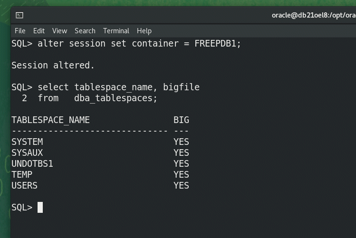Click the SYSAUX tablespace name
This screenshot has width=356, height=238.
click(27, 152)
